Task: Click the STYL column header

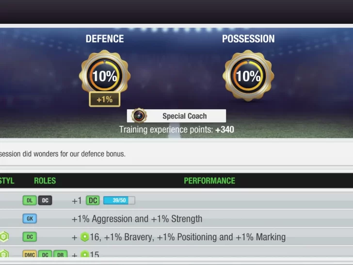Action: tap(7, 181)
